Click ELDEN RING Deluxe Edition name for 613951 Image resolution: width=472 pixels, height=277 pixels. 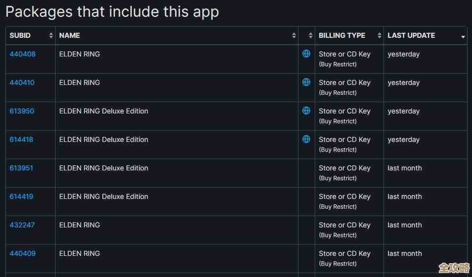(x=104, y=168)
